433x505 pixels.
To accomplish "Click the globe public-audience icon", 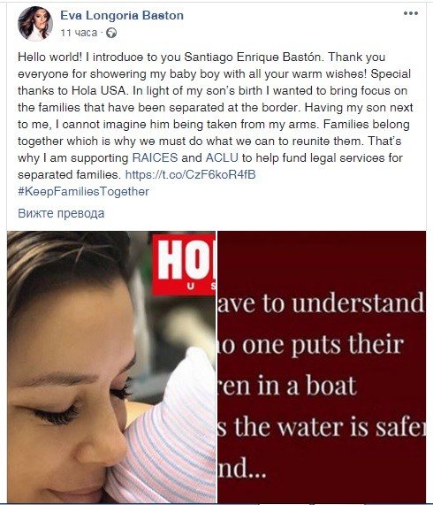I will tap(111, 33).
